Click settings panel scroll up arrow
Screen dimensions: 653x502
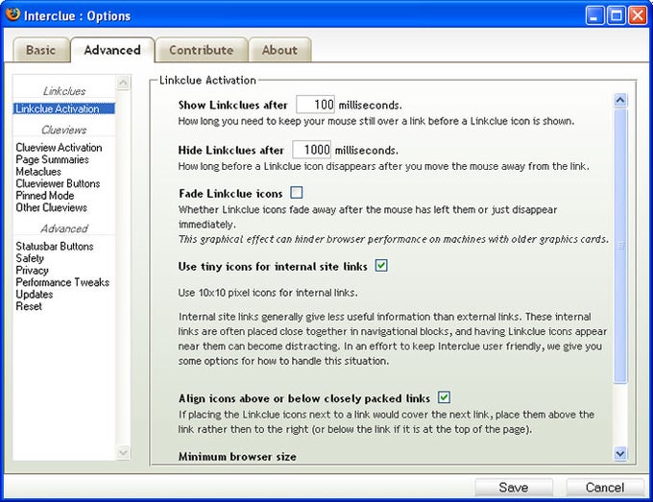pyautogui.click(x=620, y=101)
